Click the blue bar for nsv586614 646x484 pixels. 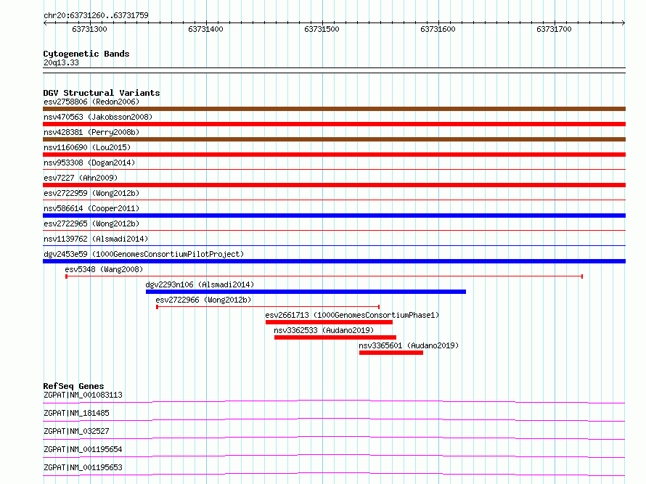click(334, 216)
